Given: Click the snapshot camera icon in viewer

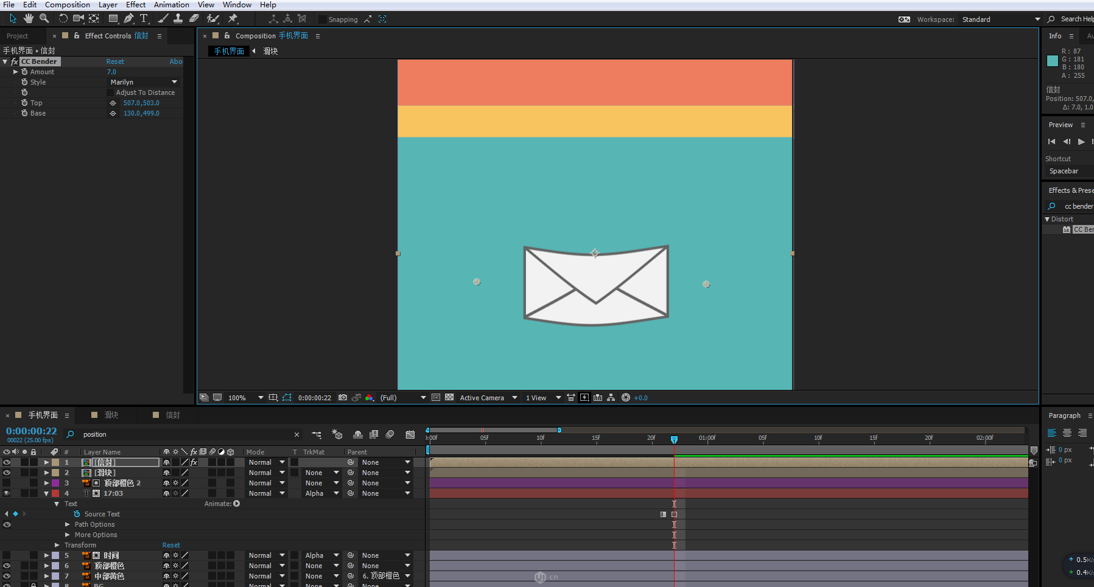Looking at the screenshot, I should 343,398.
